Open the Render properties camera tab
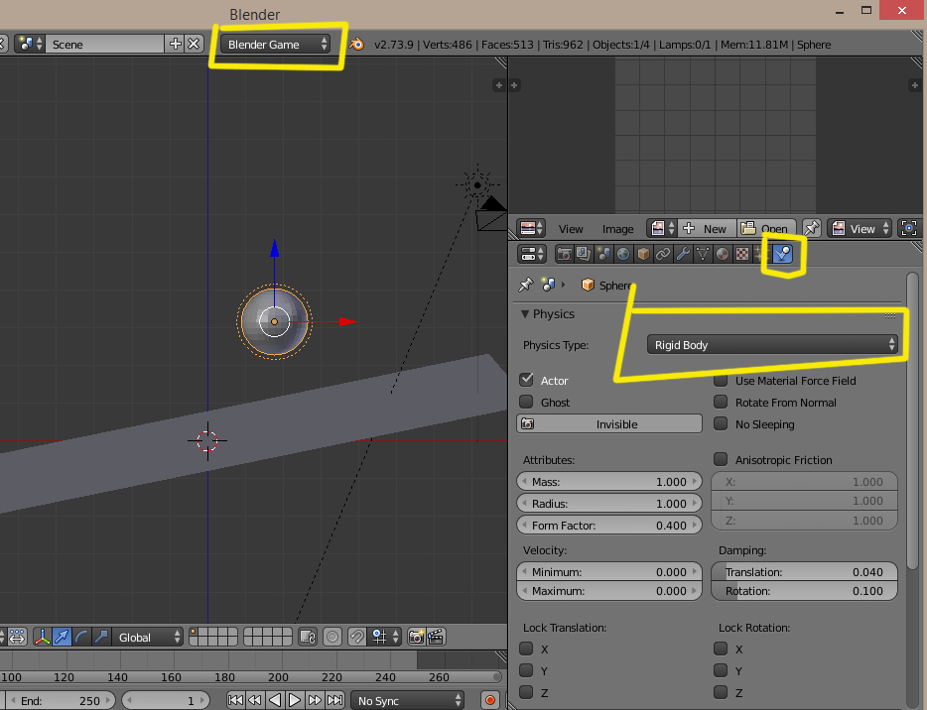This screenshot has width=927, height=710. click(565, 254)
